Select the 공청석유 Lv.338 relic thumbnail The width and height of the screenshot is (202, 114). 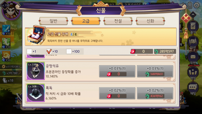coord(36,71)
